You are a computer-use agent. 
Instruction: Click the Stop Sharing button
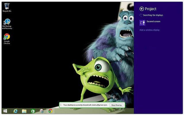(116, 105)
